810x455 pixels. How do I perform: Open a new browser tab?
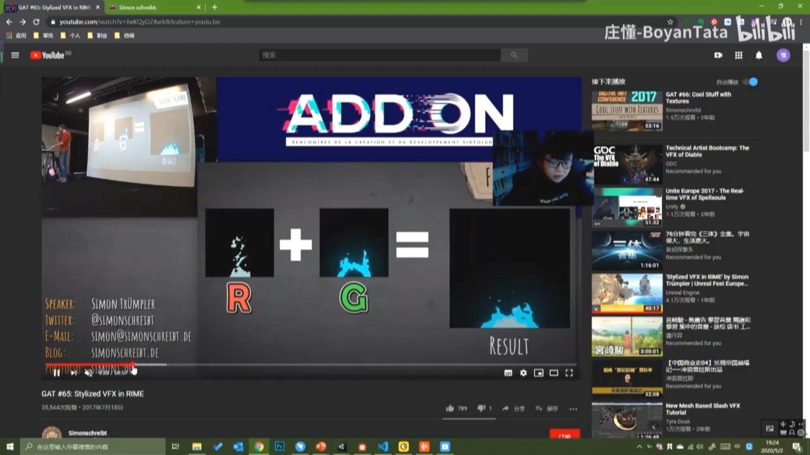tap(215, 7)
